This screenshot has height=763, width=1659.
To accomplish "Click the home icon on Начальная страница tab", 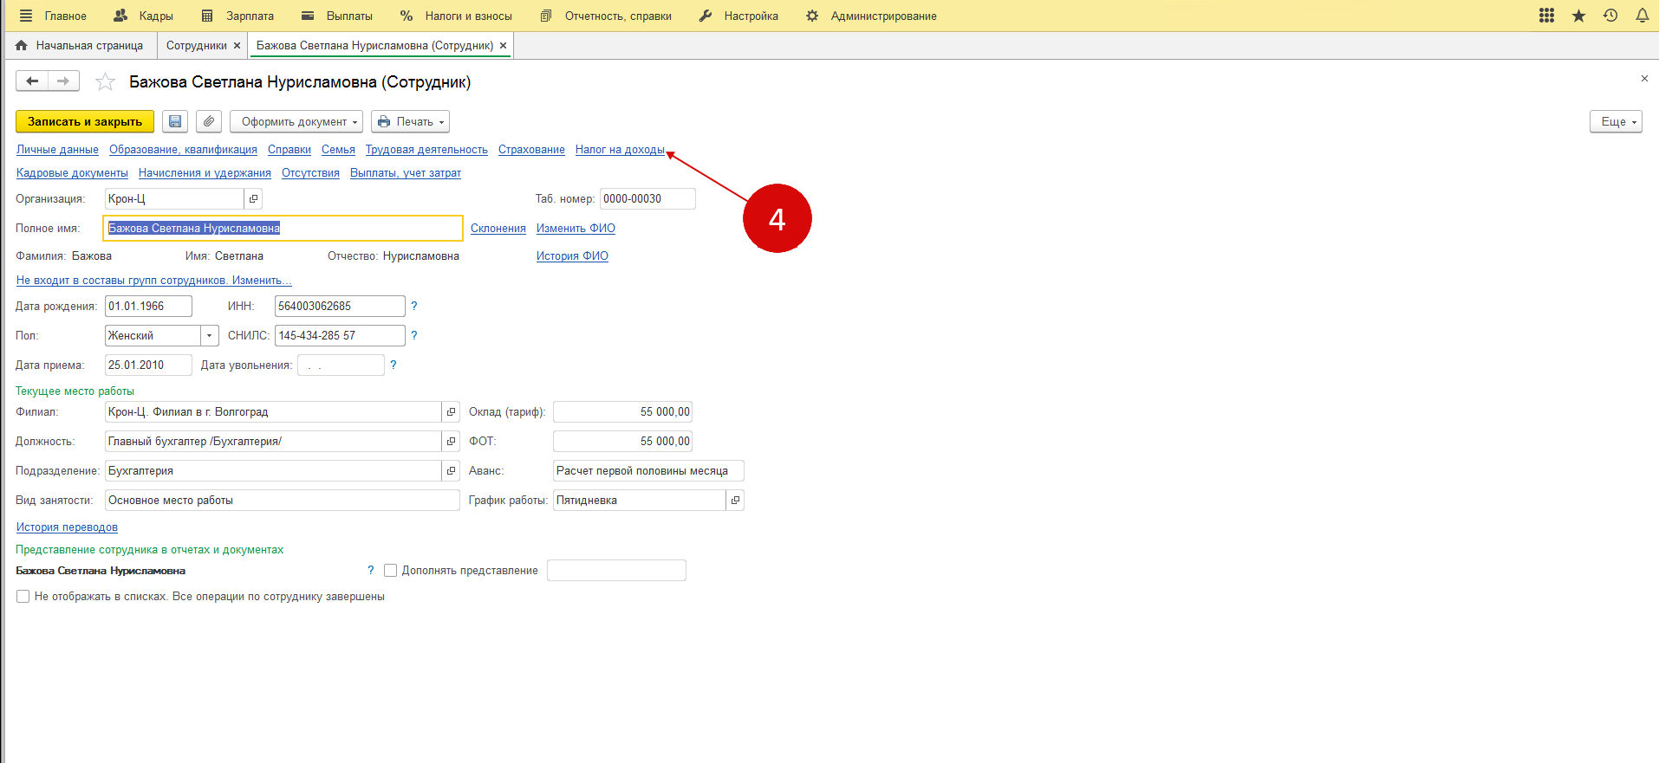I will [22, 45].
